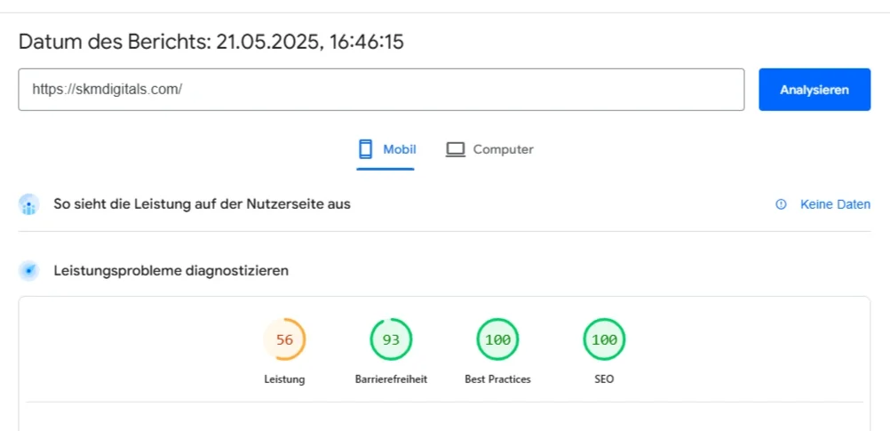
Task: Click the Best Practices label
Action: (x=497, y=379)
